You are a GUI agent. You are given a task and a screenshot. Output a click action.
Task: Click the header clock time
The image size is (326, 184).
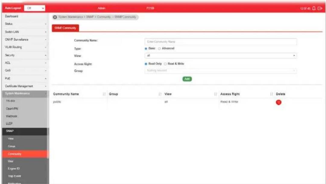click(305, 8)
